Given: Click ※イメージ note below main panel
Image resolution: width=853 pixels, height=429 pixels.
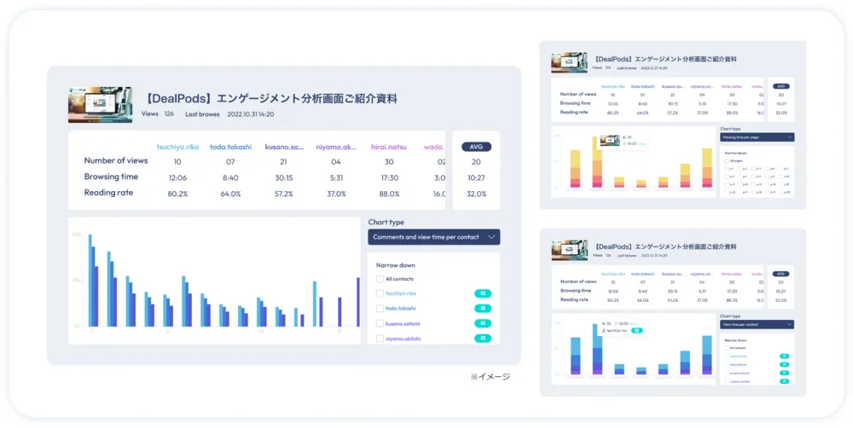Looking at the screenshot, I should point(490,376).
